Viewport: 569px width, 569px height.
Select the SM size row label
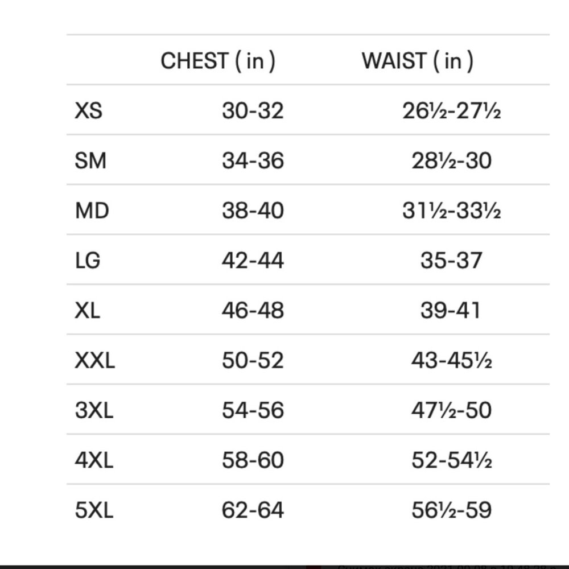point(90,161)
